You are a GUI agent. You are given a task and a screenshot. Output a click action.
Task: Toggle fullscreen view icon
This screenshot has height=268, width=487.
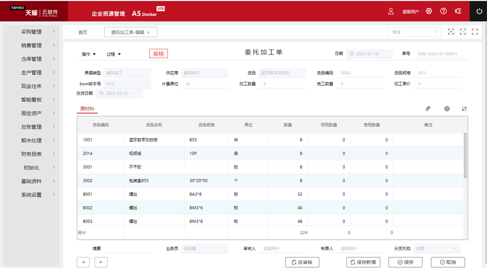tap(474, 32)
